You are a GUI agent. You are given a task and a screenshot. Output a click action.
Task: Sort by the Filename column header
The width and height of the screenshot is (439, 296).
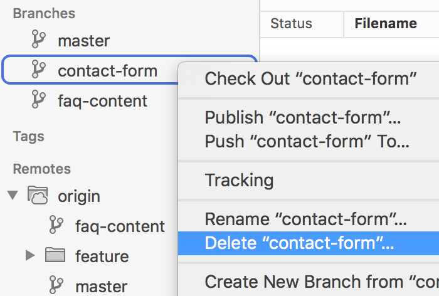pos(386,24)
